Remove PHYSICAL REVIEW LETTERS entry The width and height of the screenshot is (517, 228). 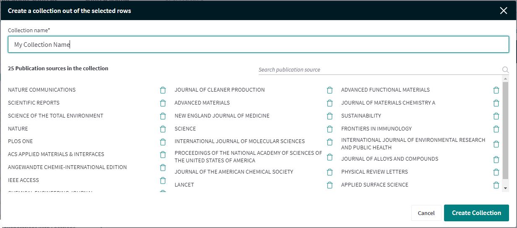[496, 172]
